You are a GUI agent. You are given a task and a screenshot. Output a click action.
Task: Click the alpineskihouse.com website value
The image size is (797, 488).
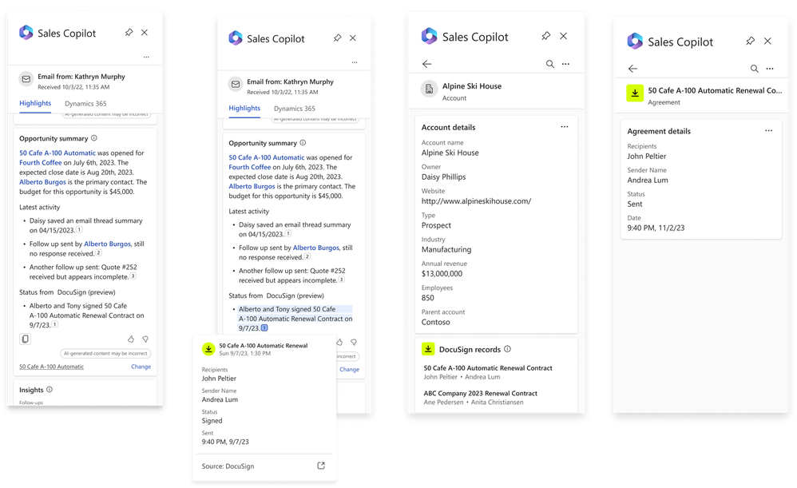pyautogui.click(x=476, y=201)
